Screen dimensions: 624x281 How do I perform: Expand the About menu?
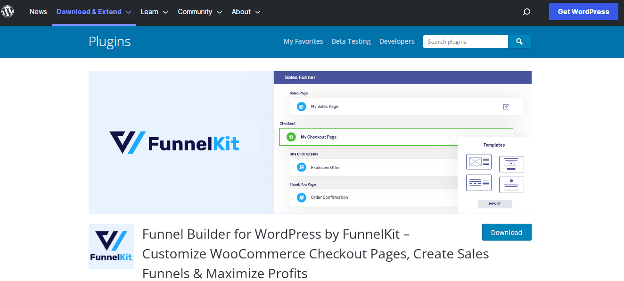(x=246, y=12)
